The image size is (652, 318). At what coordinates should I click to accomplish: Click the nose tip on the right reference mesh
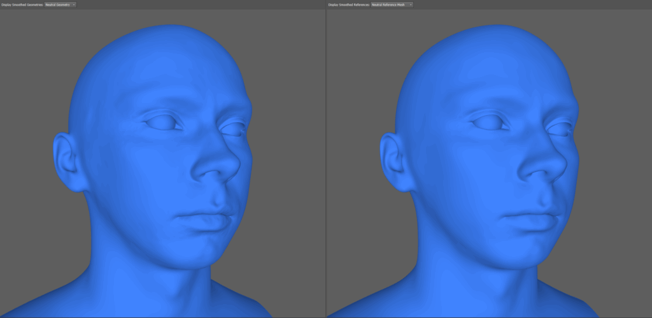(549, 169)
